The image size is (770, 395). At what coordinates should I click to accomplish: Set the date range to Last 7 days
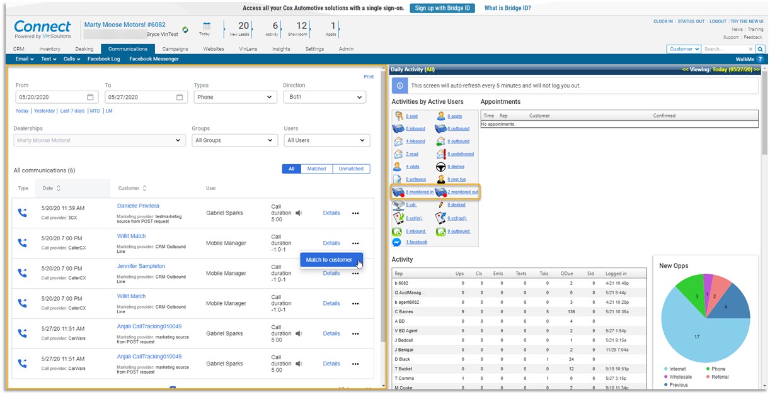tap(72, 111)
